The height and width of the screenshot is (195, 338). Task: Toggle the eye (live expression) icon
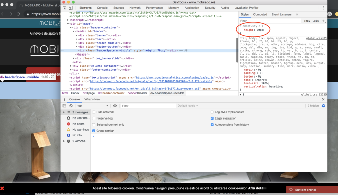(115, 105)
